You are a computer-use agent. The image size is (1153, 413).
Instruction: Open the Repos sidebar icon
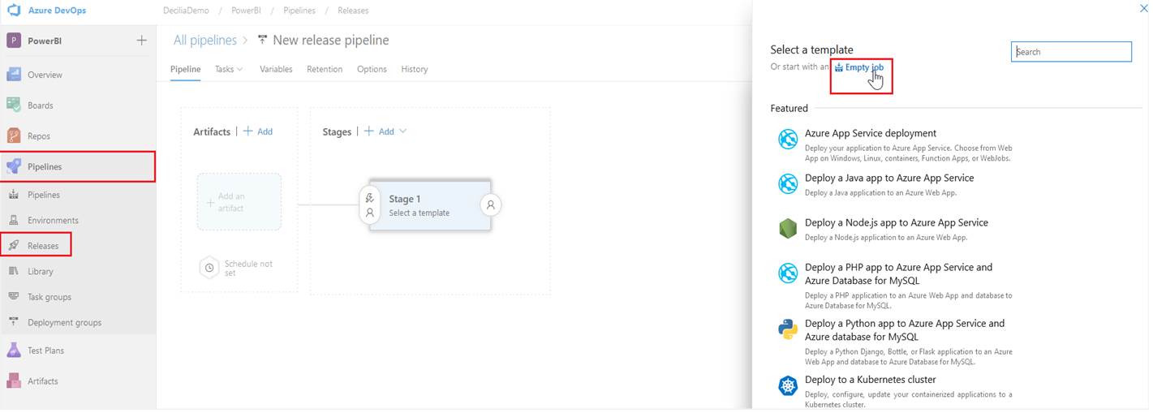pos(14,136)
